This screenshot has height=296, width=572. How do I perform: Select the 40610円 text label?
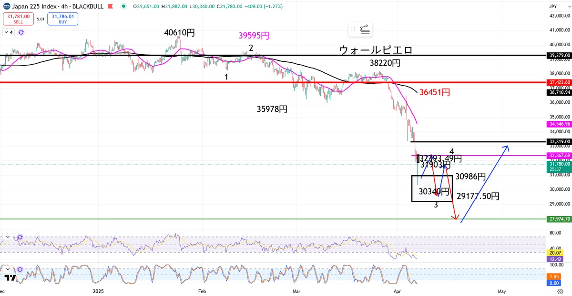coord(180,33)
